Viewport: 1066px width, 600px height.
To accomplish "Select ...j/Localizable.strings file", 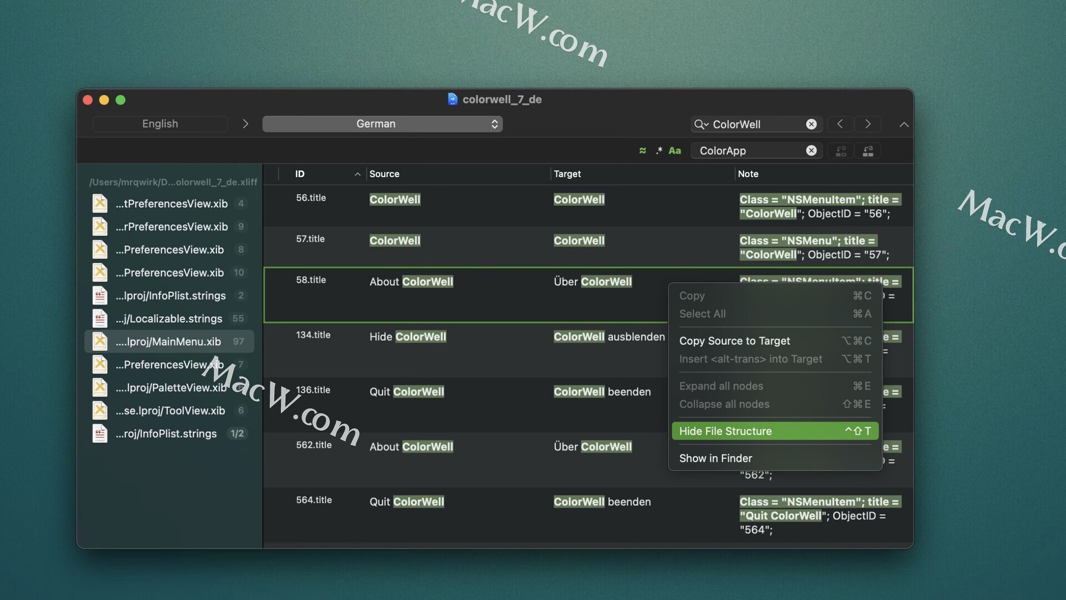I will click(169, 318).
